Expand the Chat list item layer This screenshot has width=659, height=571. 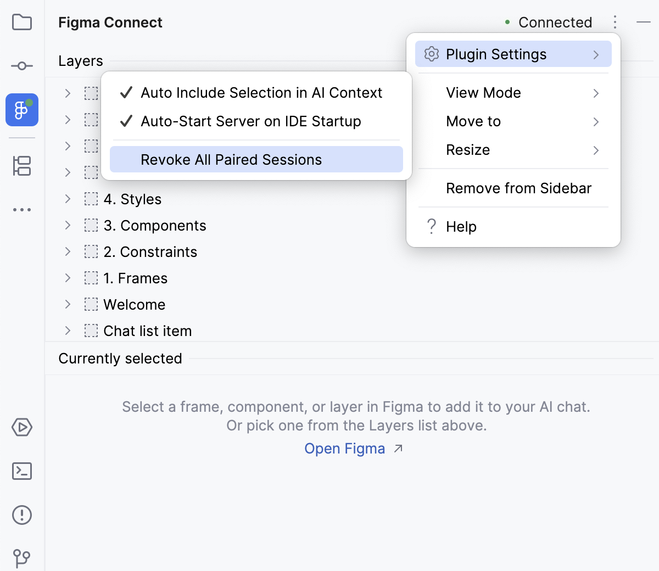point(68,331)
